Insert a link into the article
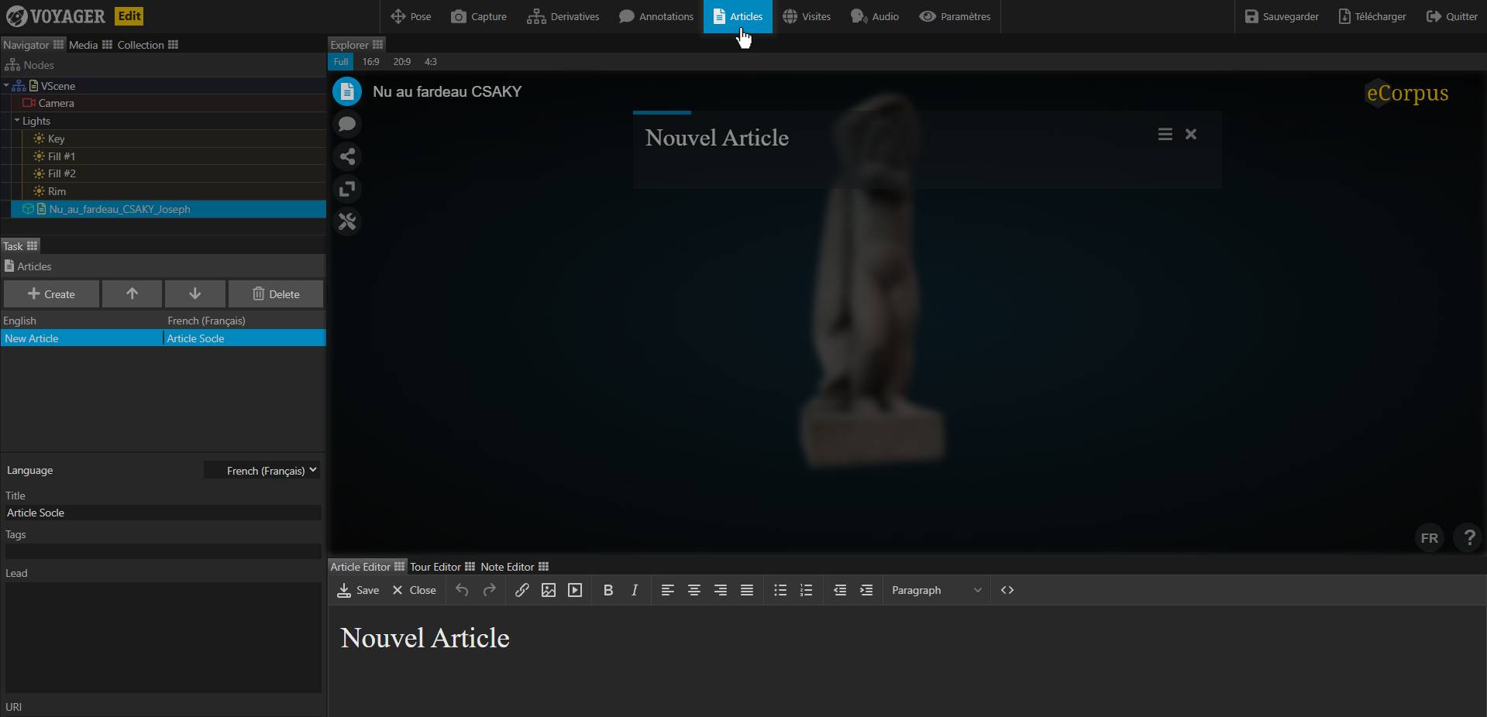Image resolution: width=1487 pixels, height=717 pixels. pos(522,590)
